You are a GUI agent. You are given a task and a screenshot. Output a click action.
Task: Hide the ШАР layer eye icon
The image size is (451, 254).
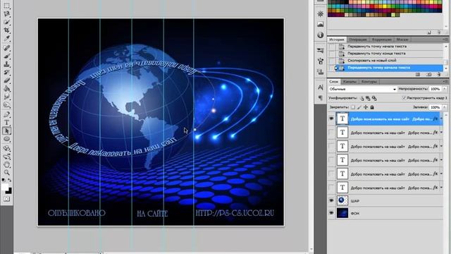(x=331, y=200)
